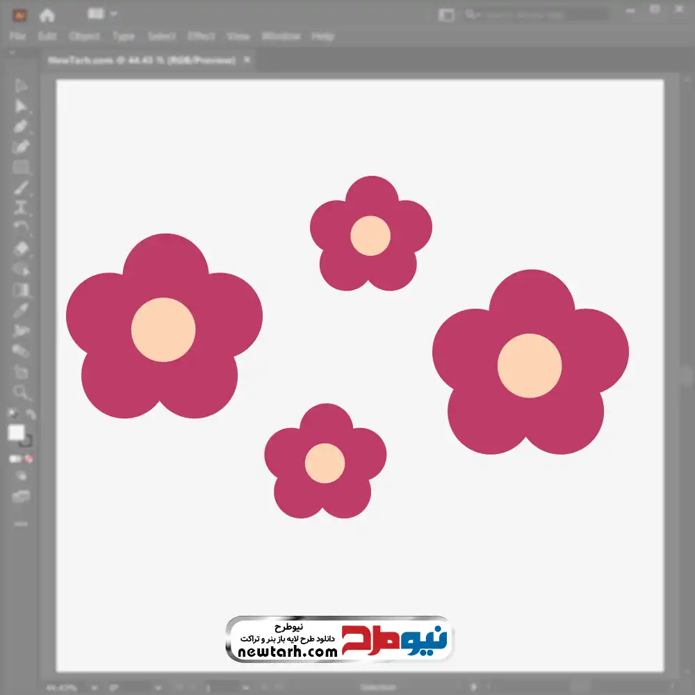Open the Effect menu
This screenshot has height=695, width=695.
tap(202, 36)
